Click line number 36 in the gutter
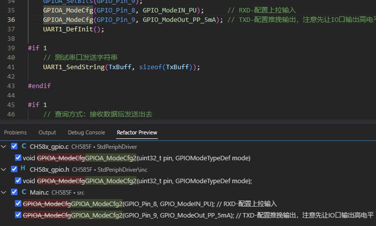Viewport: 376px width, 226px height. pos(11,19)
